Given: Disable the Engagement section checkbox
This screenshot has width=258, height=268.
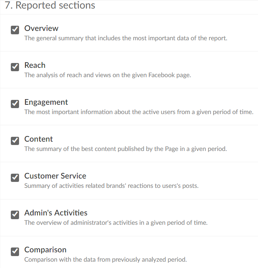Looking at the screenshot, I should pyautogui.click(x=15, y=104).
